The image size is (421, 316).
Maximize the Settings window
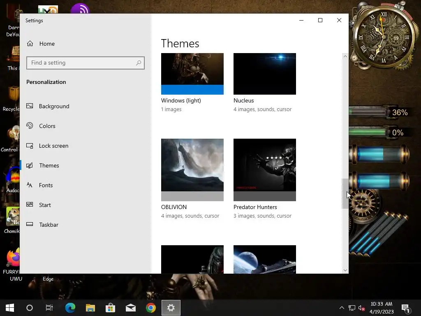click(x=320, y=20)
